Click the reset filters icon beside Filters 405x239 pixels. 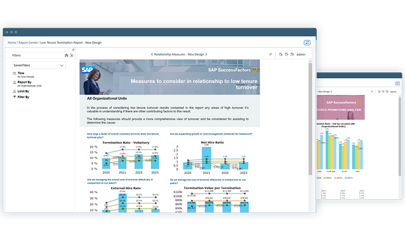[71, 55]
